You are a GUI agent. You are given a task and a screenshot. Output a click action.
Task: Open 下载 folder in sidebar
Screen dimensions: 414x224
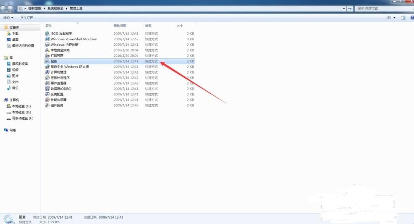coord(13,34)
